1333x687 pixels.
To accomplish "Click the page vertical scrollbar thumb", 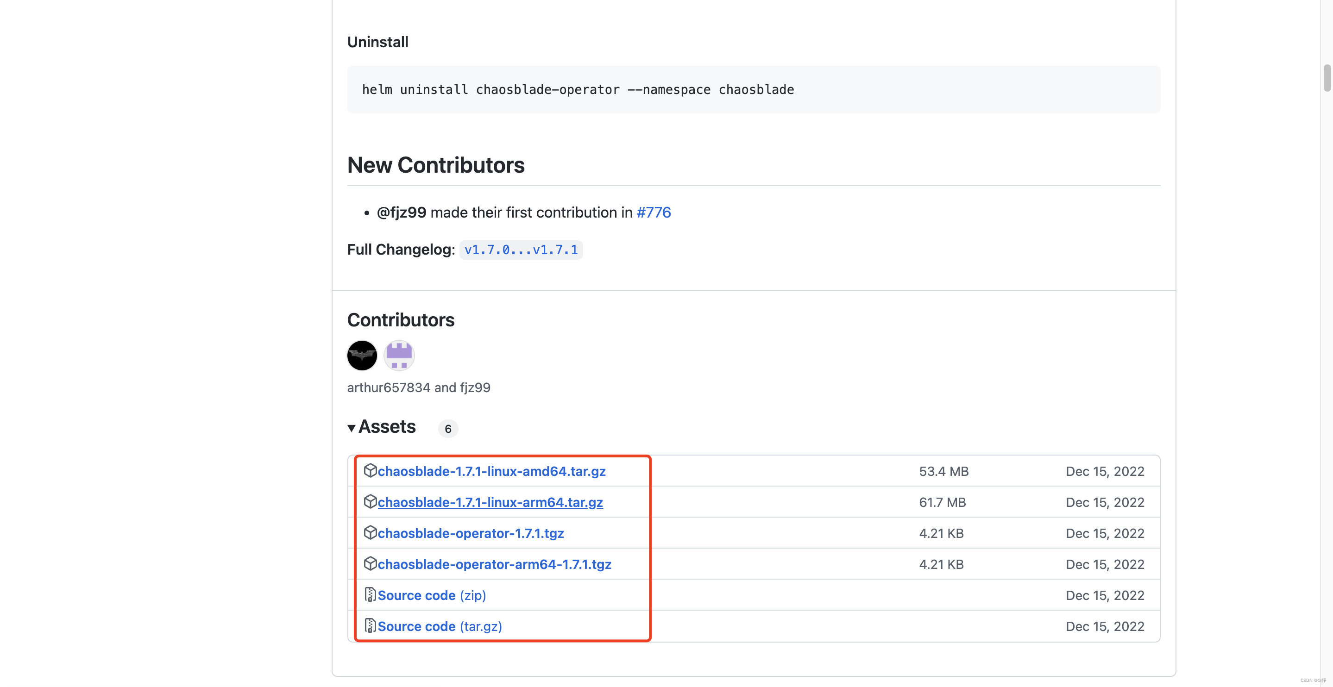I will click(1327, 78).
